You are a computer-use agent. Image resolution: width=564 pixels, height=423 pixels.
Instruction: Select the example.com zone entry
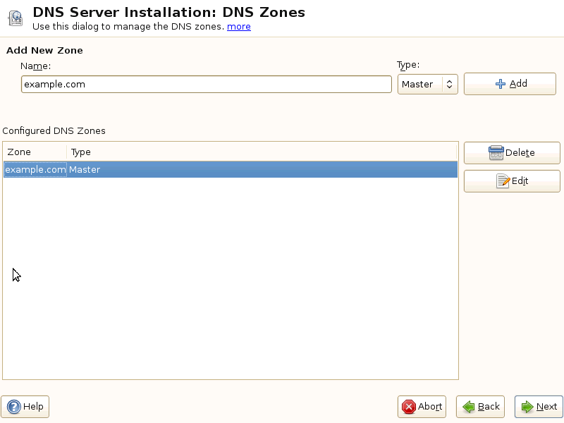click(x=35, y=170)
